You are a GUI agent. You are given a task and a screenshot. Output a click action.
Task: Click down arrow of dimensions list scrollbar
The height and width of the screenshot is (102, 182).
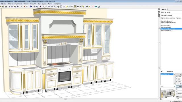174,84
